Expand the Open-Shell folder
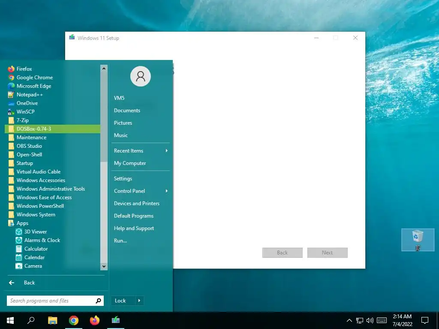Viewport: 439px width, 329px height. click(x=52, y=155)
